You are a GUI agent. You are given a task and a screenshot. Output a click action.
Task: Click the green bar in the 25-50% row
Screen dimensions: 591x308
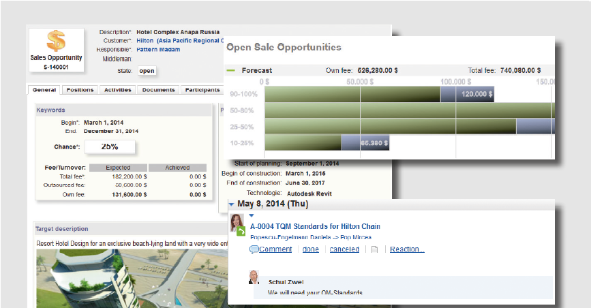tap(391, 127)
